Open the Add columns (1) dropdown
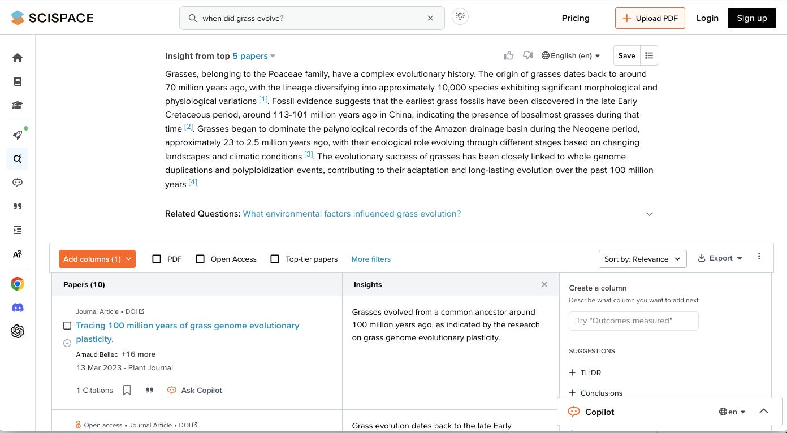 [x=97, y=259]
